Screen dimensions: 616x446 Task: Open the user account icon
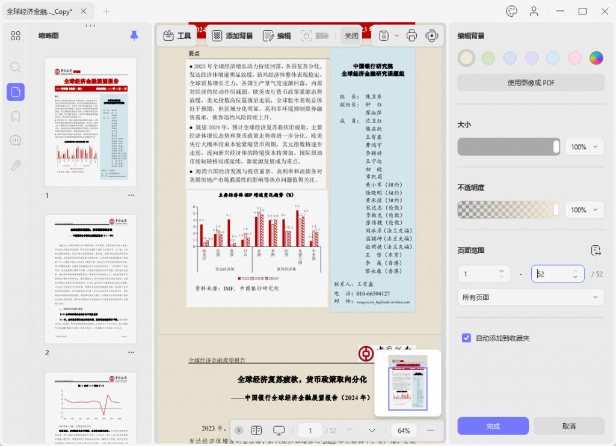pos(534,11)
